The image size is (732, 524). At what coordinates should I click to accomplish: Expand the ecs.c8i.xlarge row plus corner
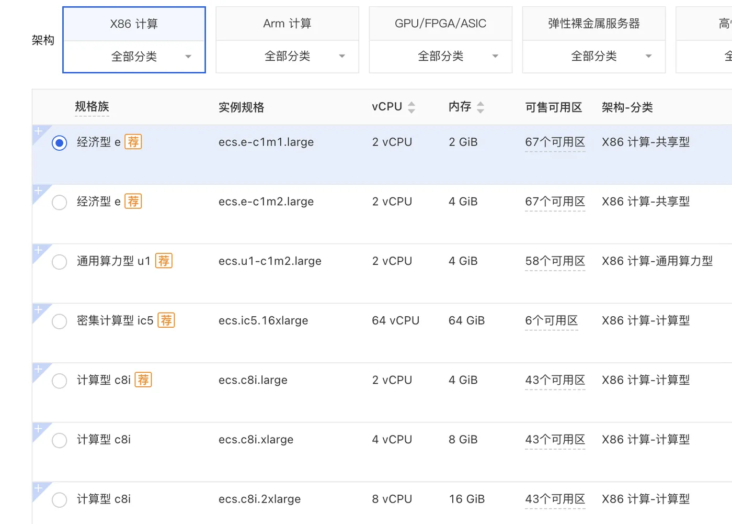38,429
